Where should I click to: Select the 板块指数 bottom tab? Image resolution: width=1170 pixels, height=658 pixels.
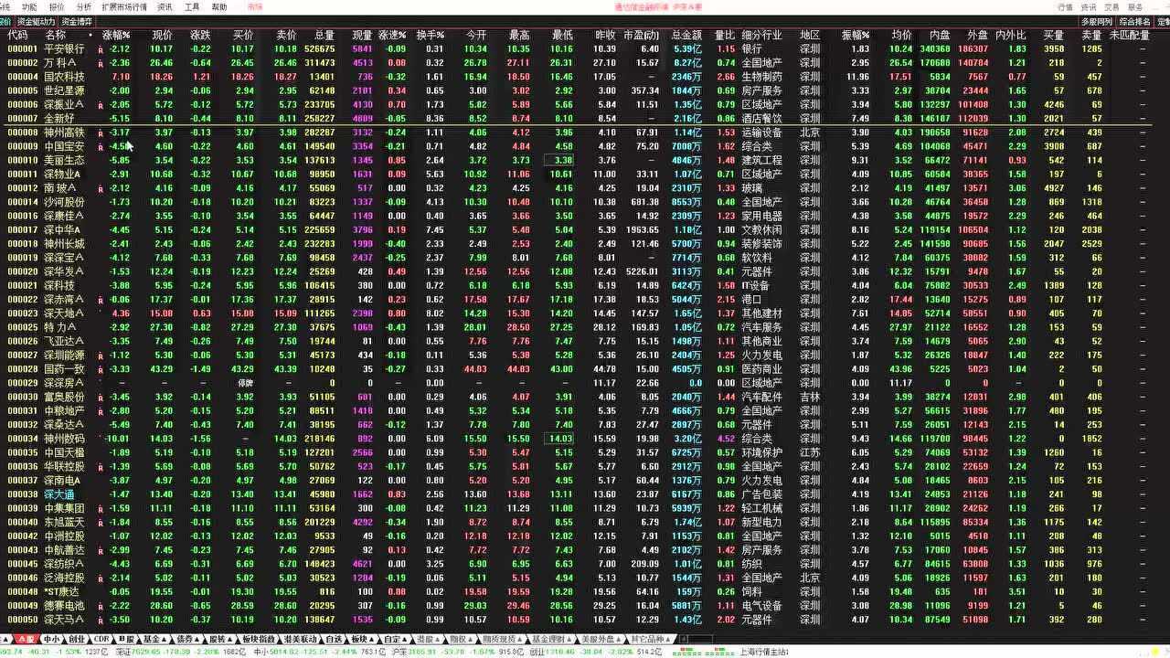tap(259, 640)
